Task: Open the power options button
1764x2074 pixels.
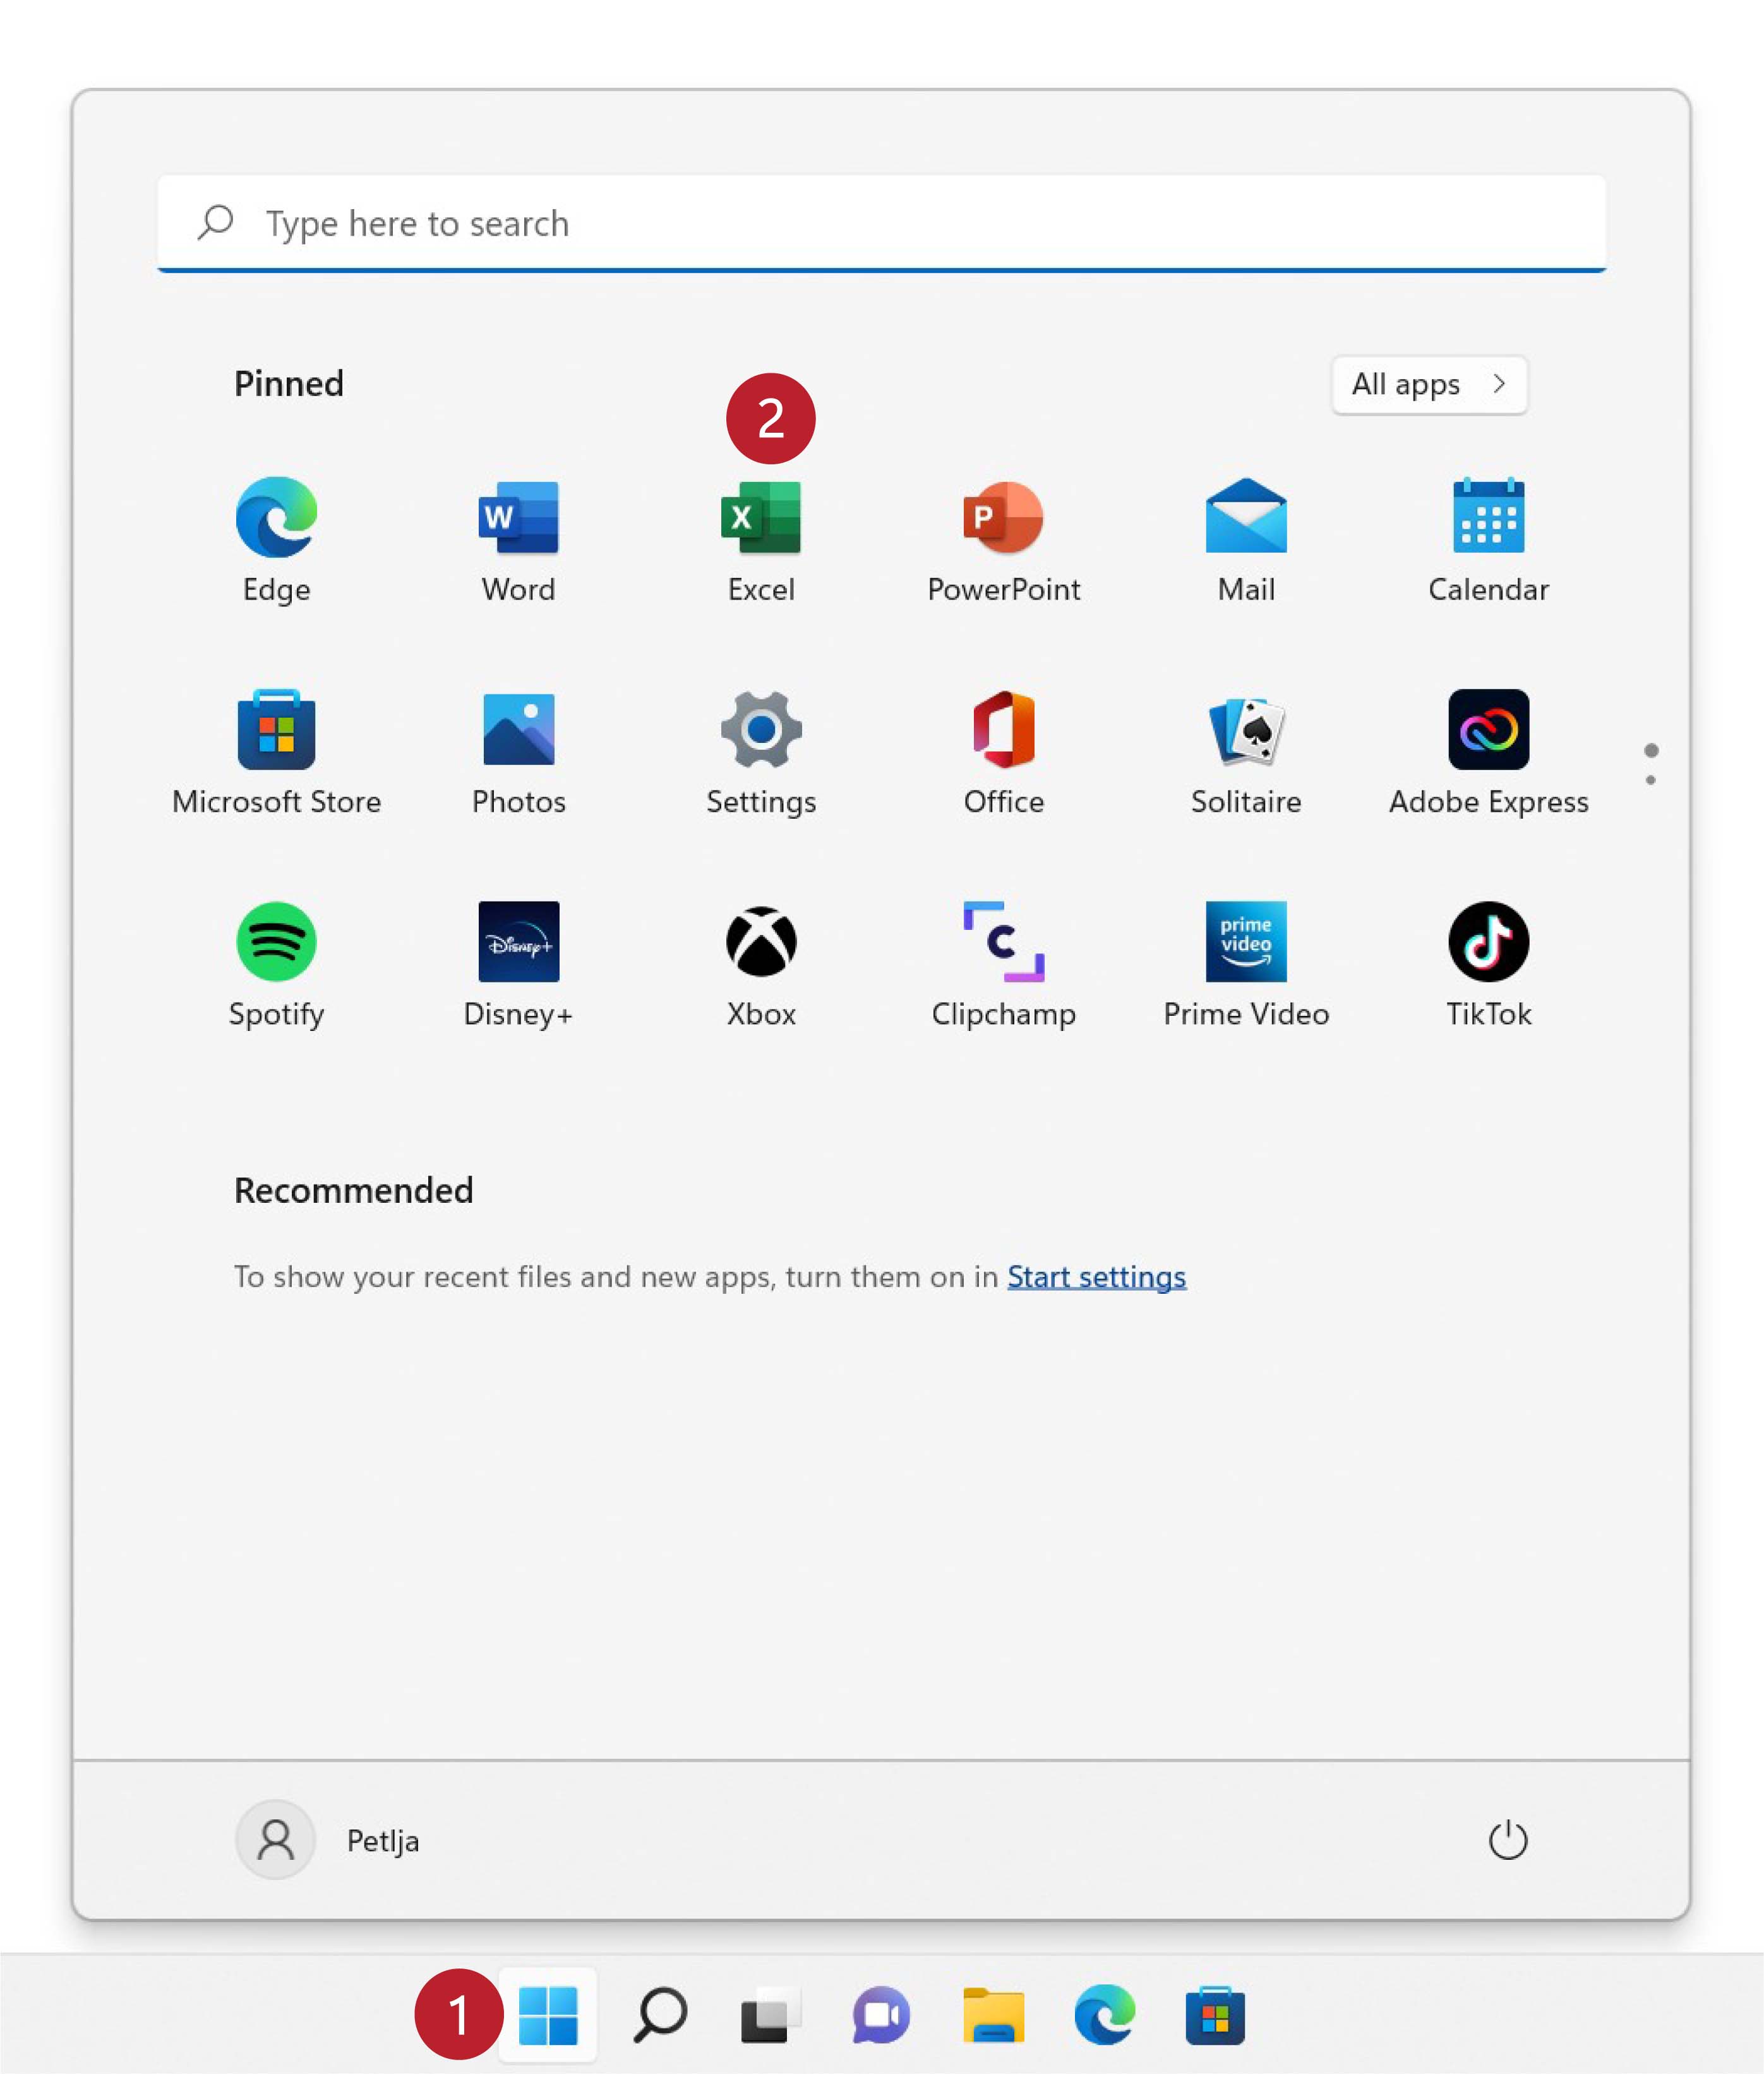Action: pos(1507,1840)
